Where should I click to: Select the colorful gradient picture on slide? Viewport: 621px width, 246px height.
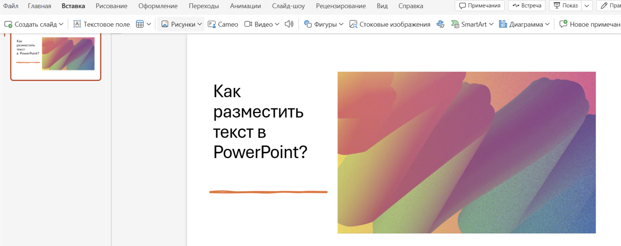467,153
